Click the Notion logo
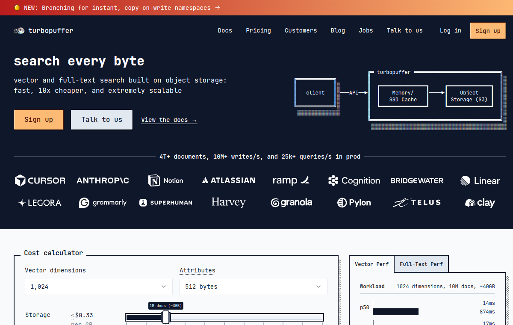This screenshot has width=513, height=325. (165, 180)
